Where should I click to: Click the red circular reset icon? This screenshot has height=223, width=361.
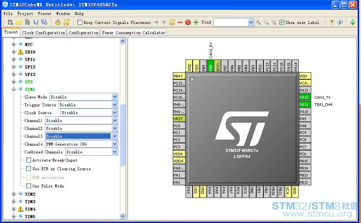tap(188, 22)
